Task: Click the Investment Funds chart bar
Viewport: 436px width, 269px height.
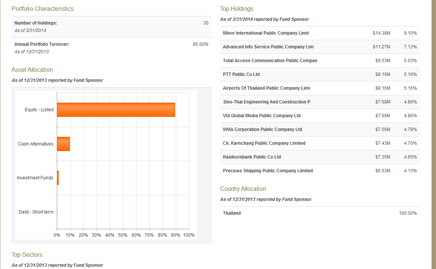Action: coord(58,178)
